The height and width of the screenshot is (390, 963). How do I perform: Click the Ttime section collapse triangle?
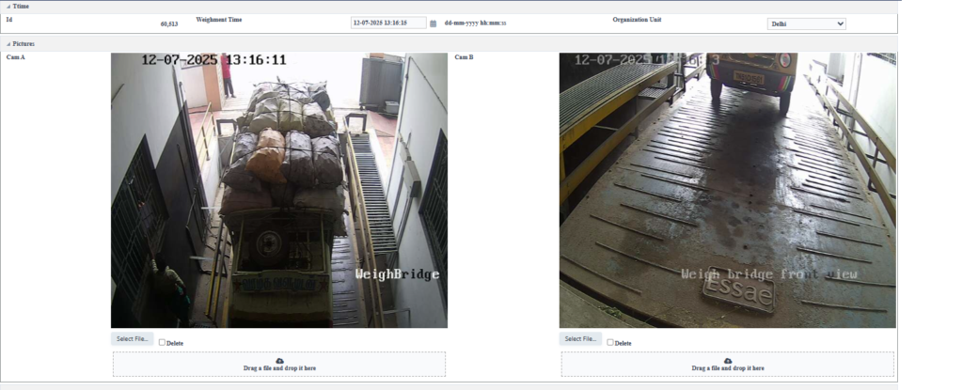(x=7, y=7)
